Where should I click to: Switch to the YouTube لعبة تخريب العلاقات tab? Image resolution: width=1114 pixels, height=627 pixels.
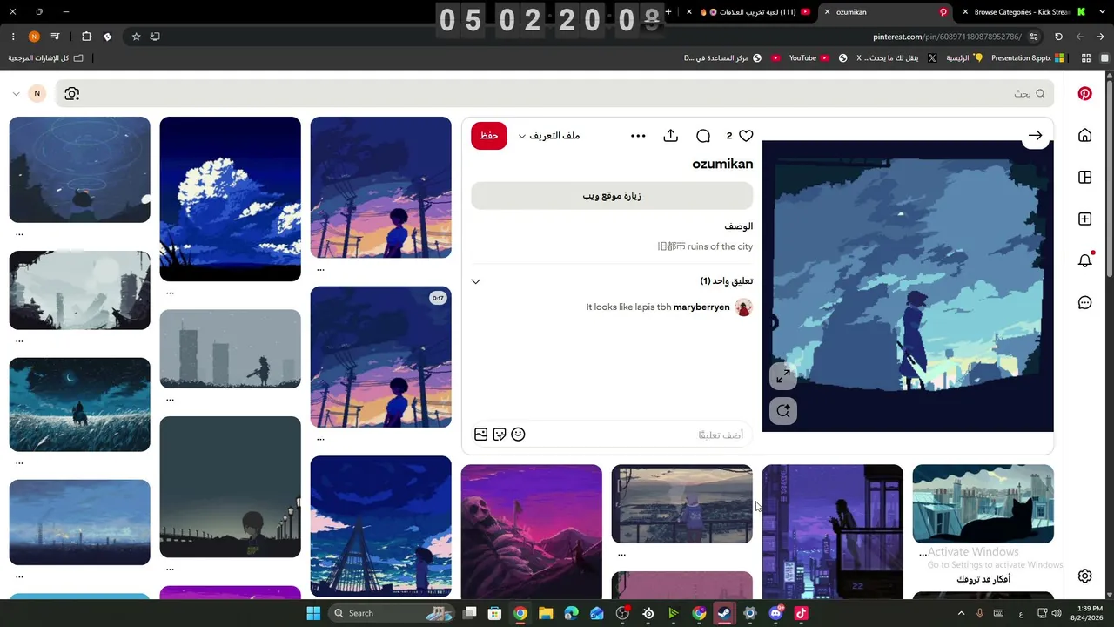click(x=749, y=12)
